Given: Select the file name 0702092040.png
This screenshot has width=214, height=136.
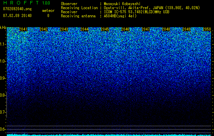Looking at the screenshot, I should pos(17,9).
